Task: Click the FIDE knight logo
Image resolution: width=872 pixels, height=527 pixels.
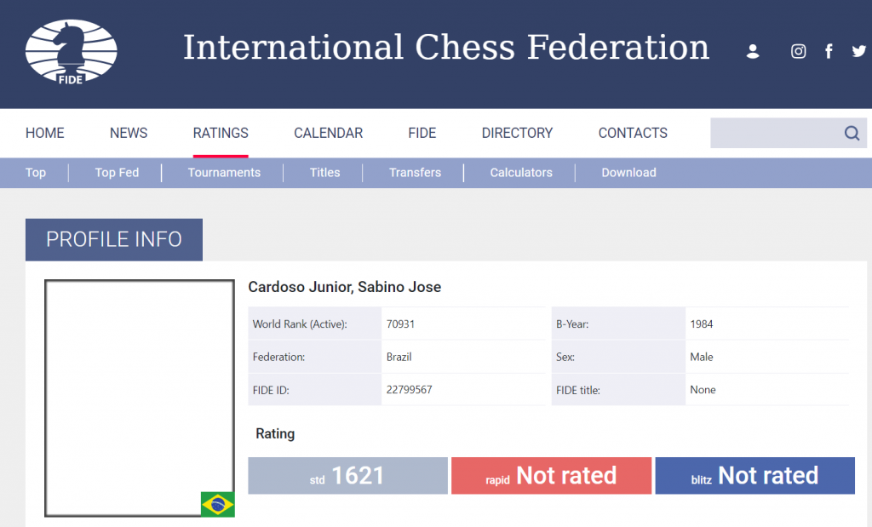Action: pos(72,52)
